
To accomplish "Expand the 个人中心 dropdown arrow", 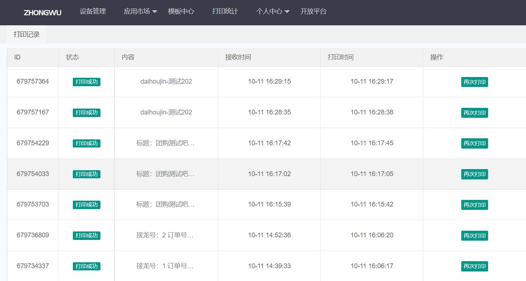I will tap(287, 12).
